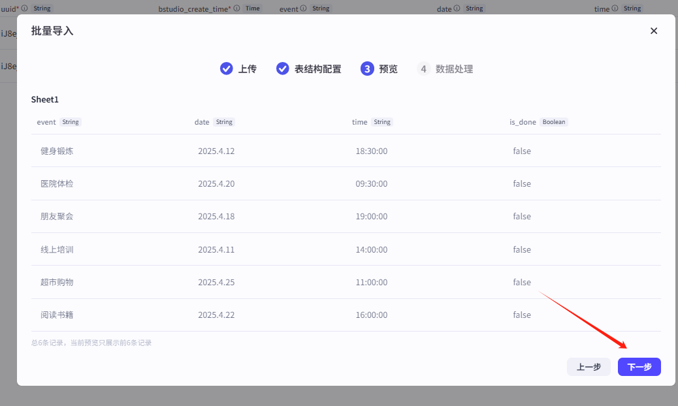Select the 超市购物 event cell
This screenshot has width=678, height=406.
pos(57,282)
